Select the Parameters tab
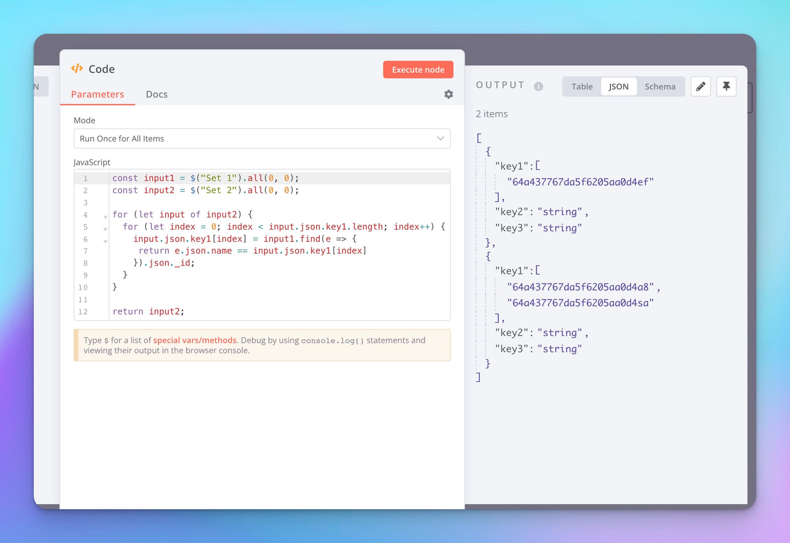 pyautogui.click(x=98, y=94)
